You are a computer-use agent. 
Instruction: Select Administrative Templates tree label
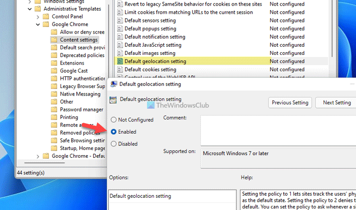72,9
